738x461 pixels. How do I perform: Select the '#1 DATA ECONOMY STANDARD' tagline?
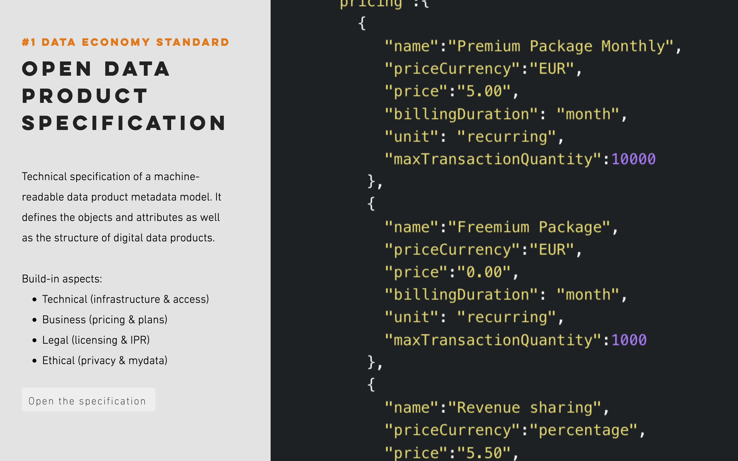(x=125, y=42)
